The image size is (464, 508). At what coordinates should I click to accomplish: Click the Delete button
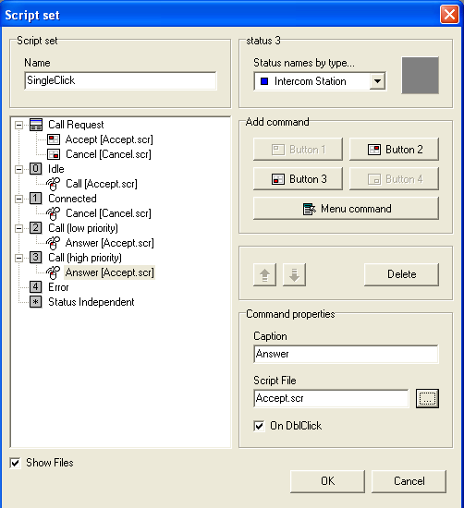pos(401,274)
